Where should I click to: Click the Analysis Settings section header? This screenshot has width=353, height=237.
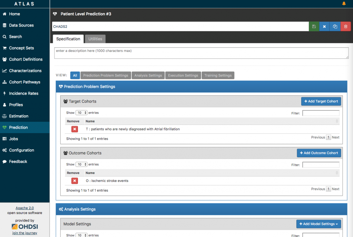tap(201, 209)
